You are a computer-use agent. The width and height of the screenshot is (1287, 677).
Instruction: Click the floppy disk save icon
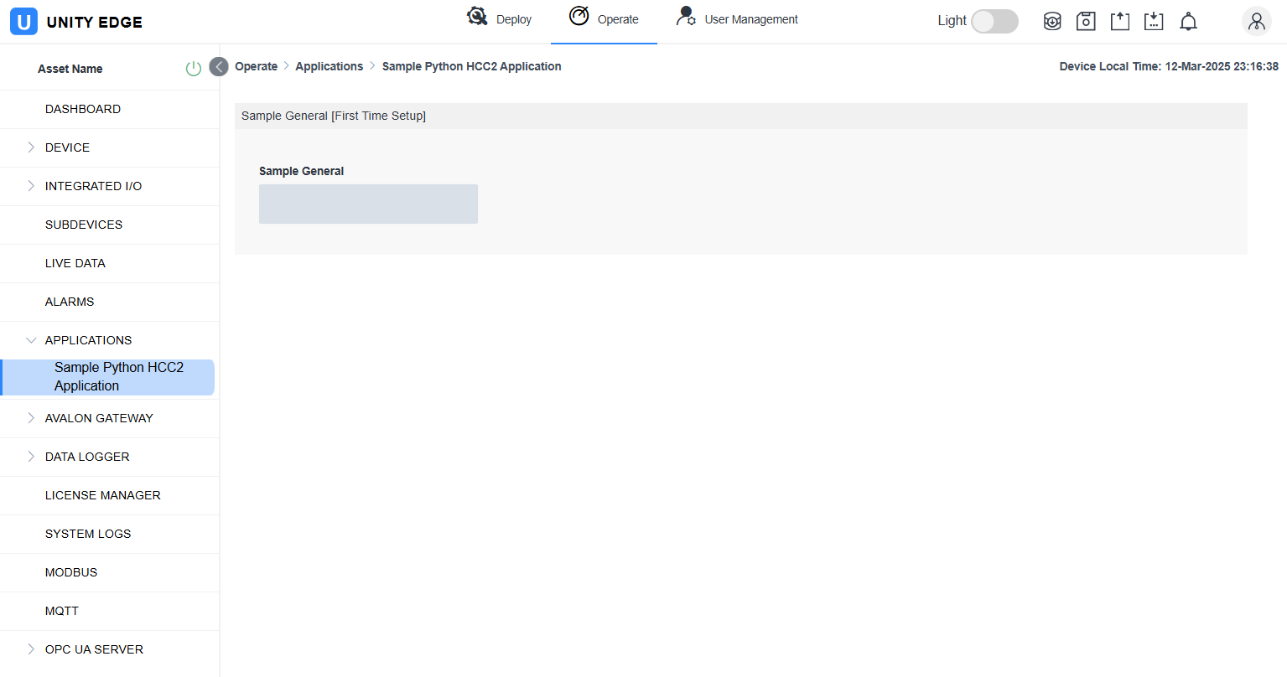coord(1086,22)
